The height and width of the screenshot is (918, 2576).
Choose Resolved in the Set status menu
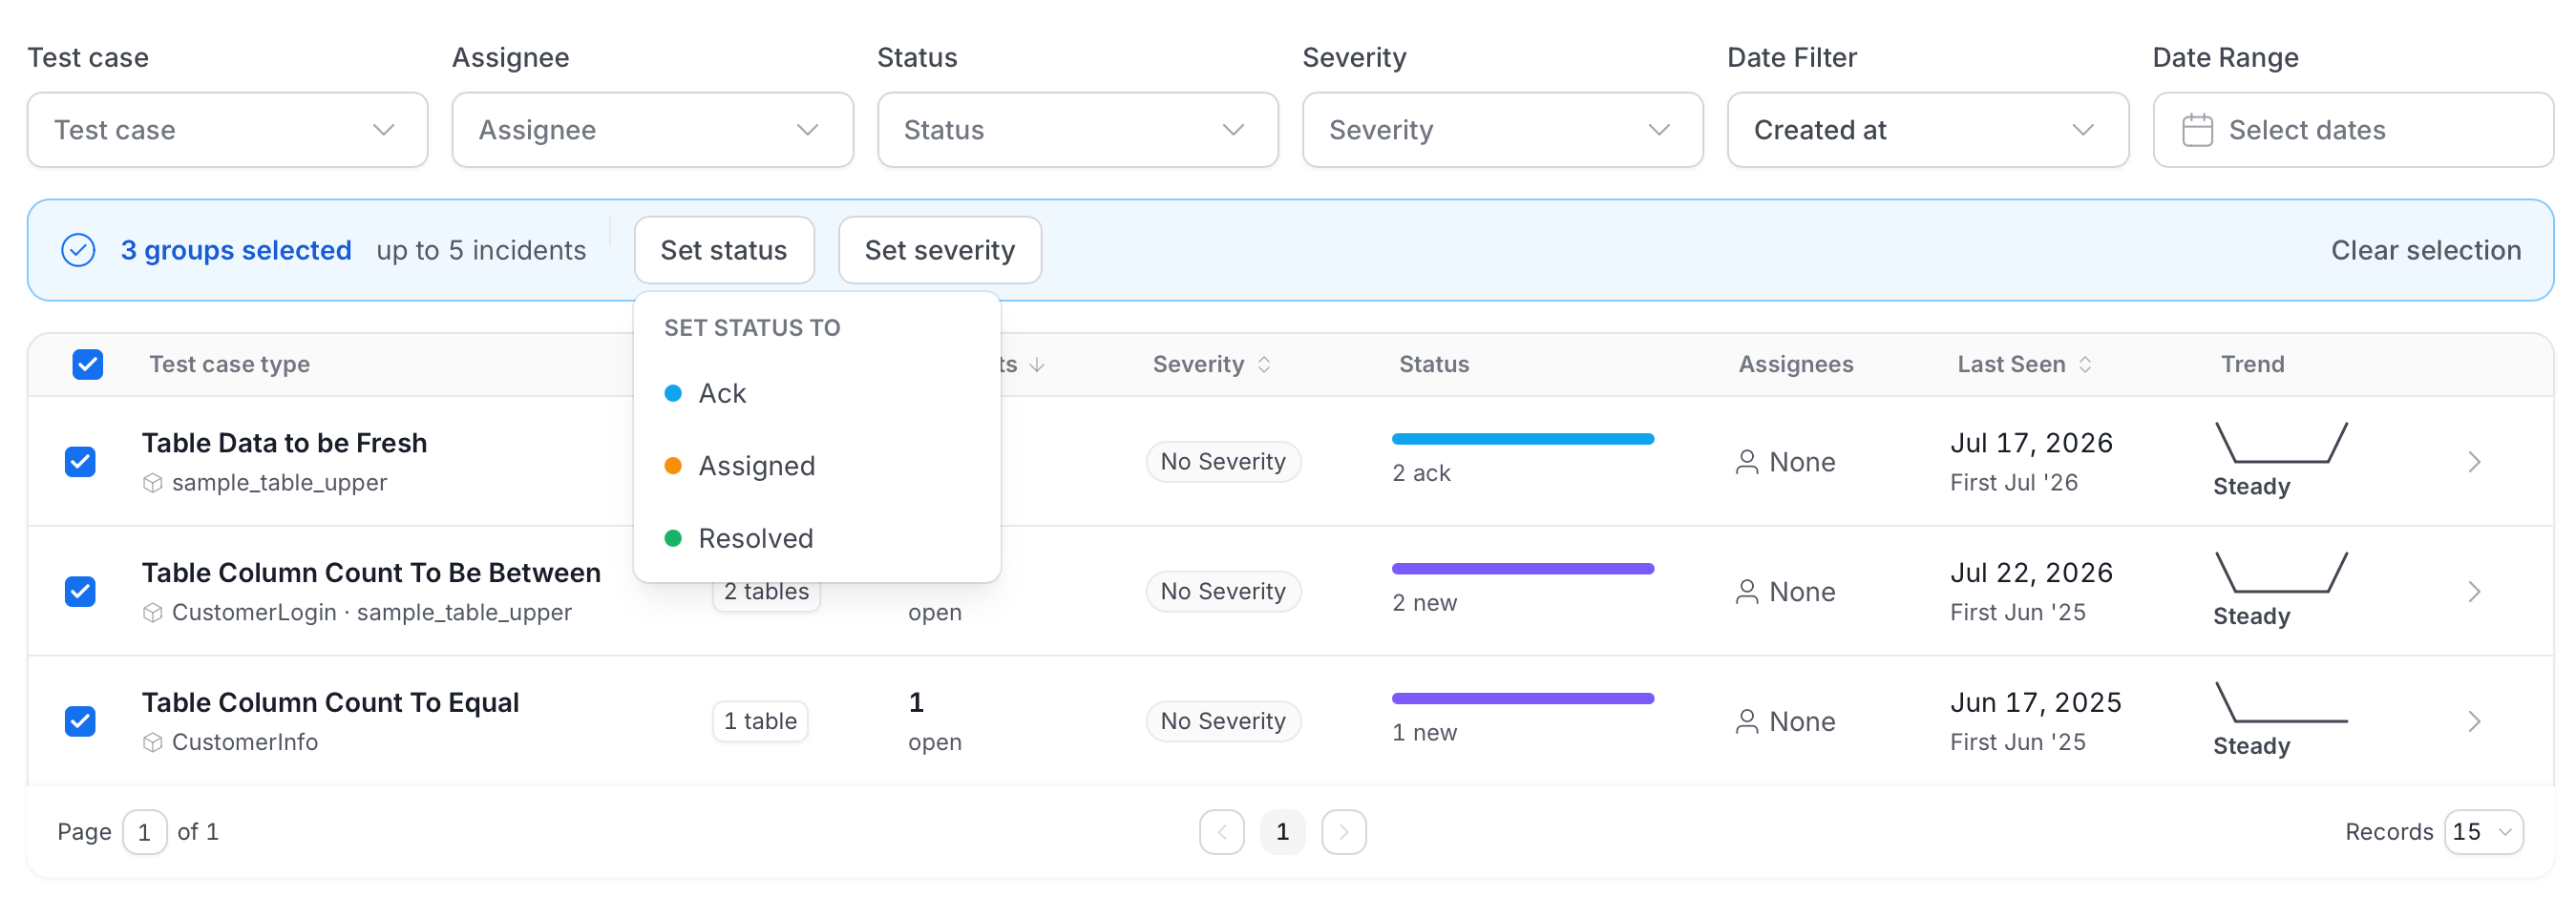(x=817, y=539)
